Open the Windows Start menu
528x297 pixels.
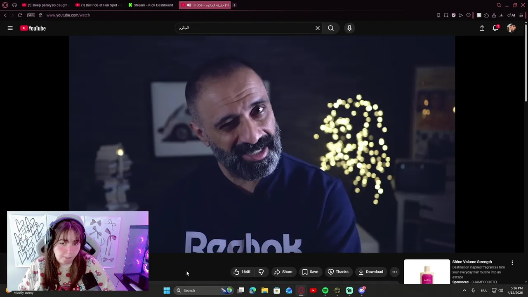tap(167, 290)
